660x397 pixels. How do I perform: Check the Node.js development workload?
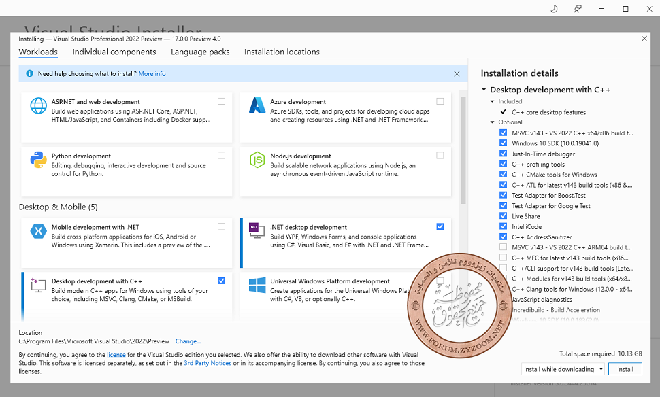coord(440,156)
